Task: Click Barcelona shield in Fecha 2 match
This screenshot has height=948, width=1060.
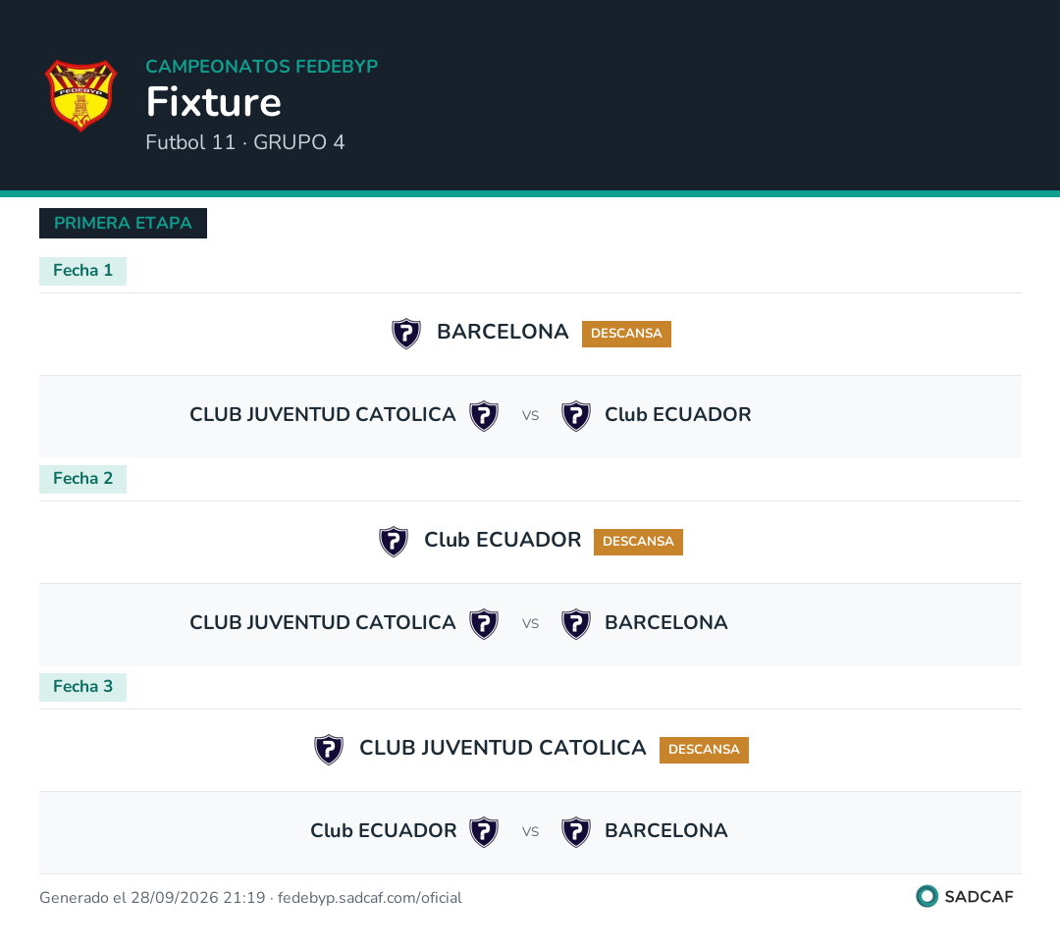Action: coord(576,624)
